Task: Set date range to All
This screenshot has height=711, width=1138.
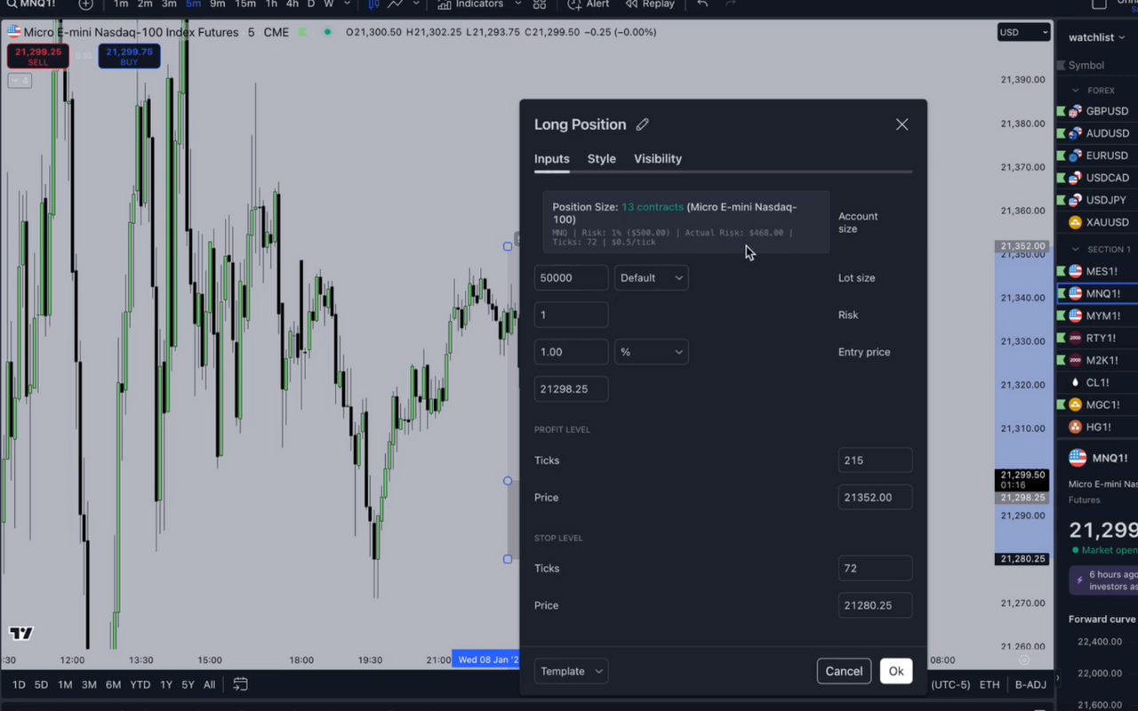Action: (x=209, y=684)
